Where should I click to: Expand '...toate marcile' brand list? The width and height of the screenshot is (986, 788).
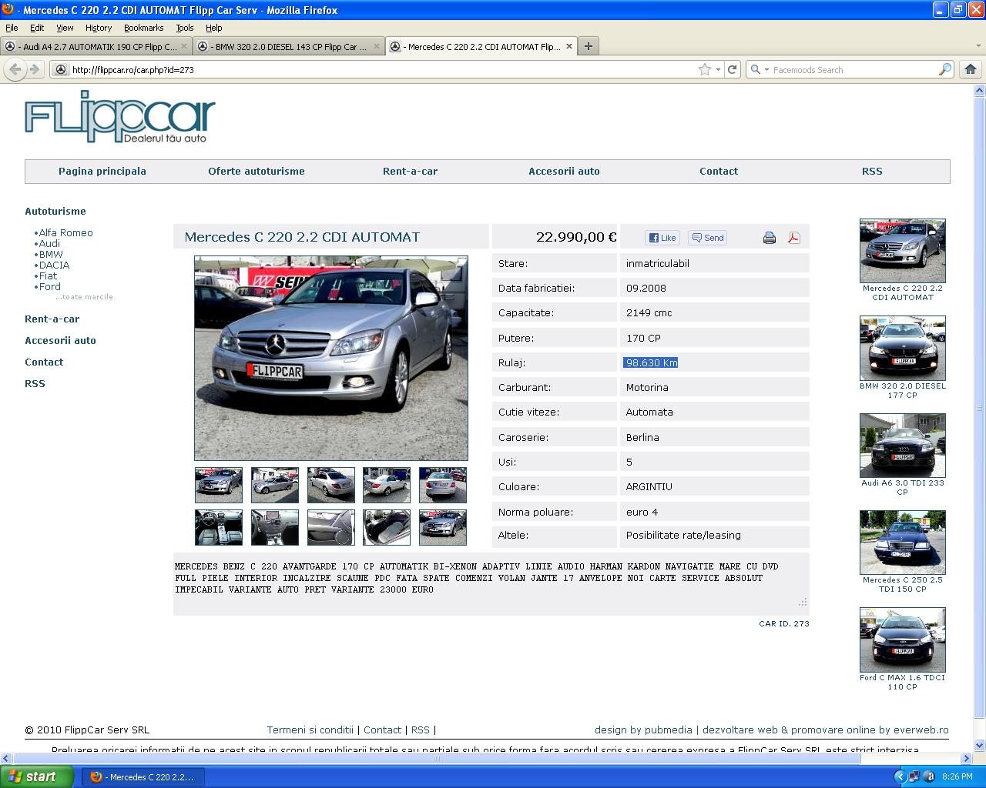point(84,296)
